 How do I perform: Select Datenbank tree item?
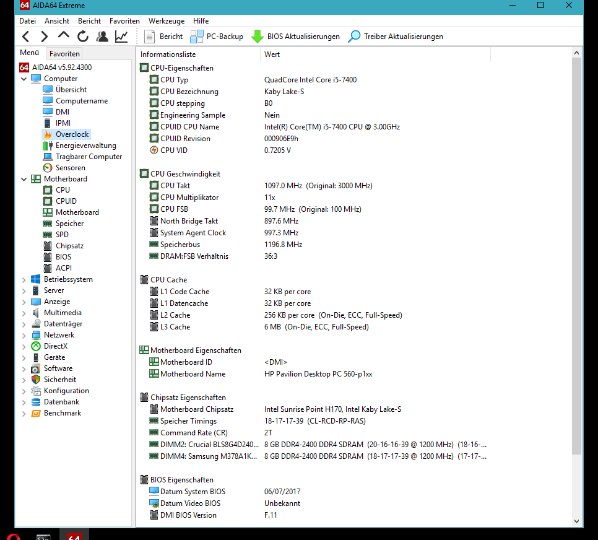55,402
